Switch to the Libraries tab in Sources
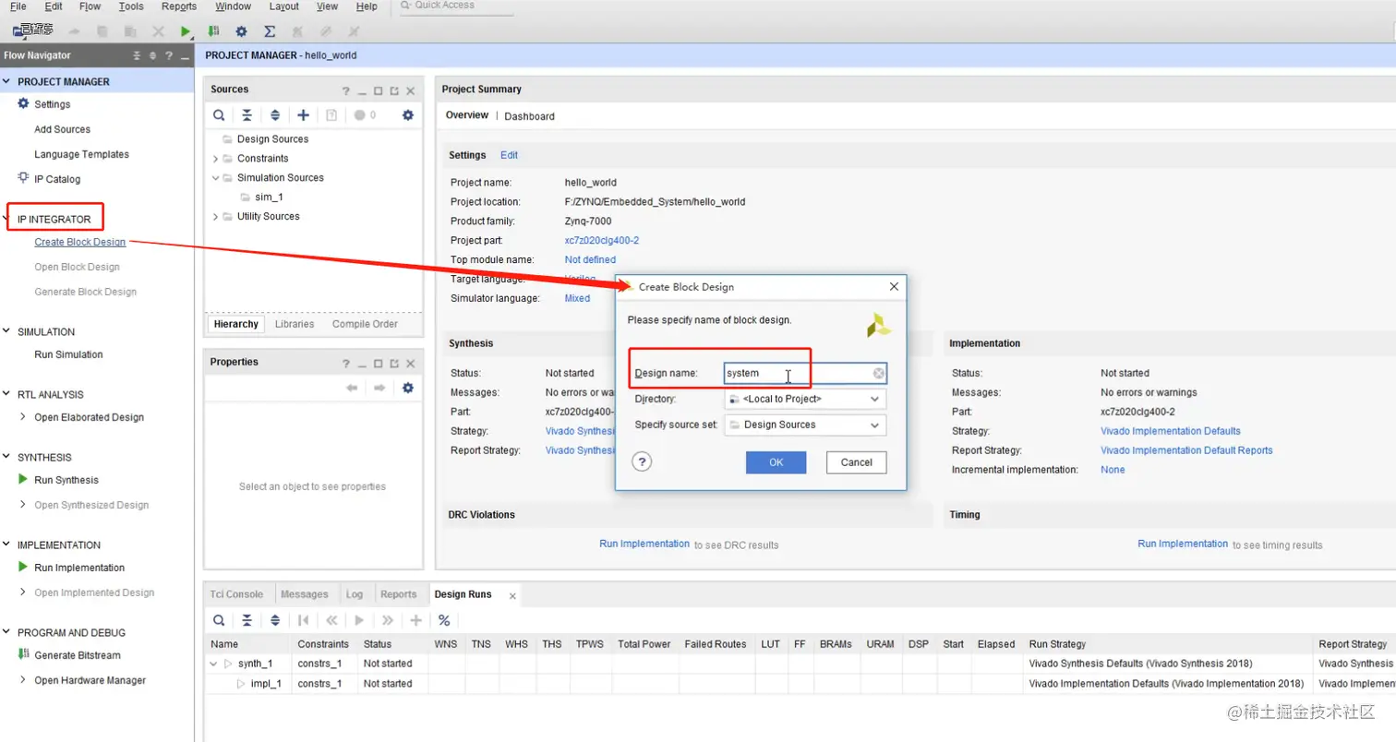 pyautogui.click(x=295, y=324)
